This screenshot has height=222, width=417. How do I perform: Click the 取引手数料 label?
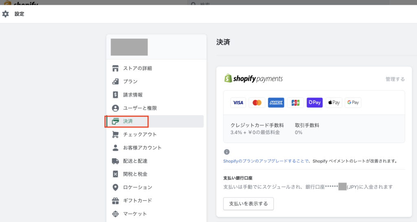click(x=307, y=125)
